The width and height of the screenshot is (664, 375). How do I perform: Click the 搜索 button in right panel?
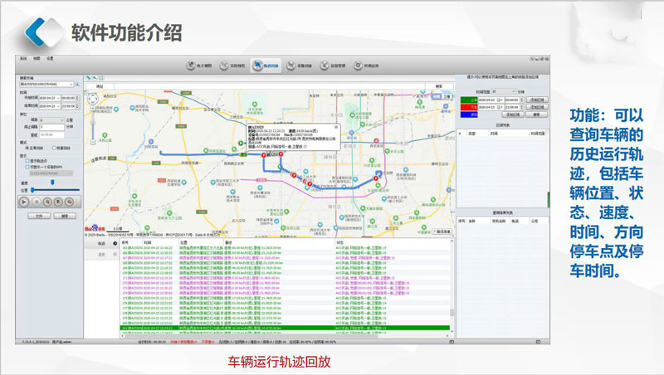(537, 114)
